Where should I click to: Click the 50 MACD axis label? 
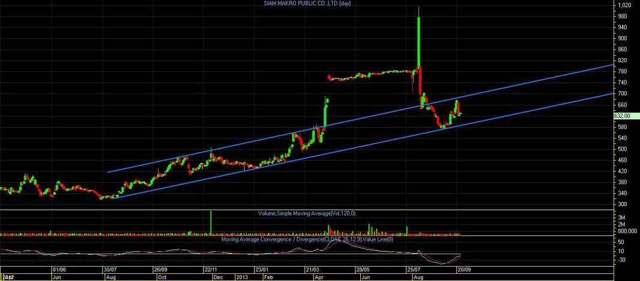coord(621,242)
